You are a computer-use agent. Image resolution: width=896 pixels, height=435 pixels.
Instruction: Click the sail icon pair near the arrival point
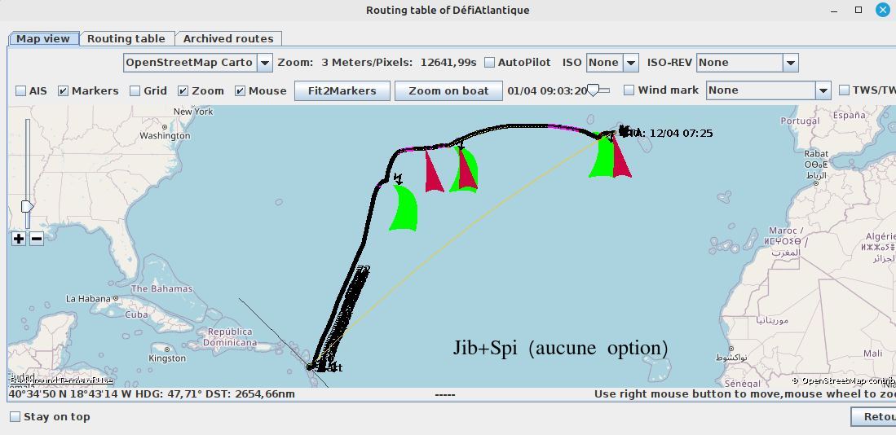pos(611,156)
